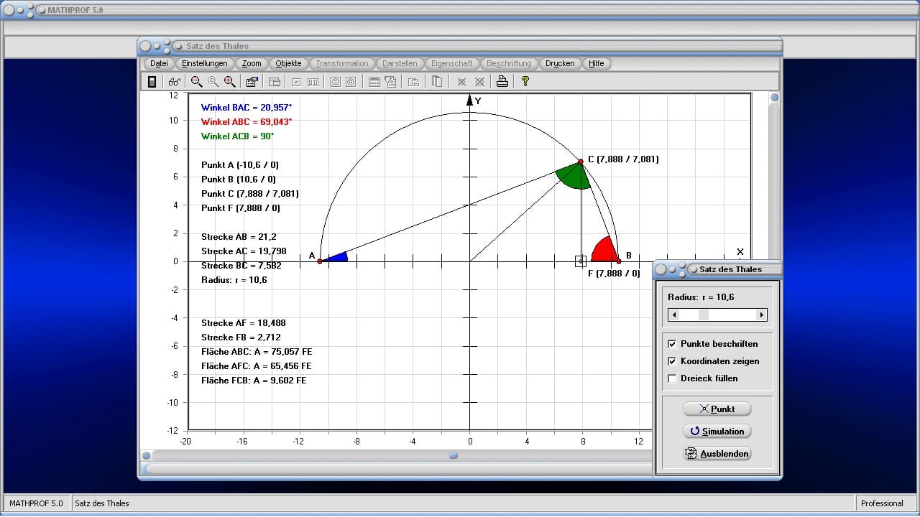Click the column swap toolbar icon
Viewport: 920px width, 517px height.
[x=413, y=82]
